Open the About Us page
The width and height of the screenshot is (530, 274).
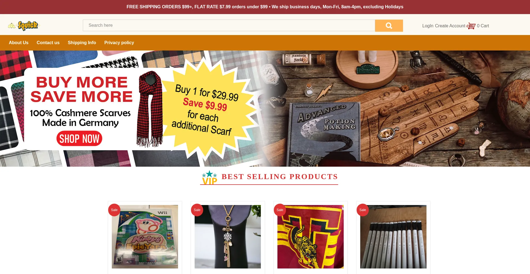click(x=18, y=43)
